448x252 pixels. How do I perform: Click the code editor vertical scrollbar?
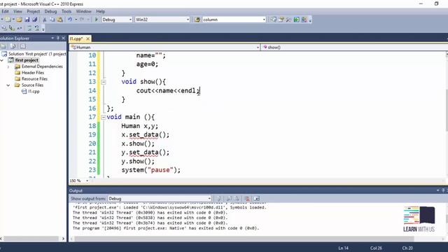point(447,110)
